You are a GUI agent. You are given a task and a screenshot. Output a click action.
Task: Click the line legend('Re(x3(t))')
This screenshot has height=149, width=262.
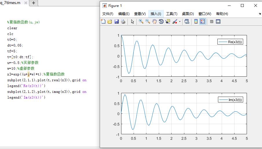coord(26,86)
